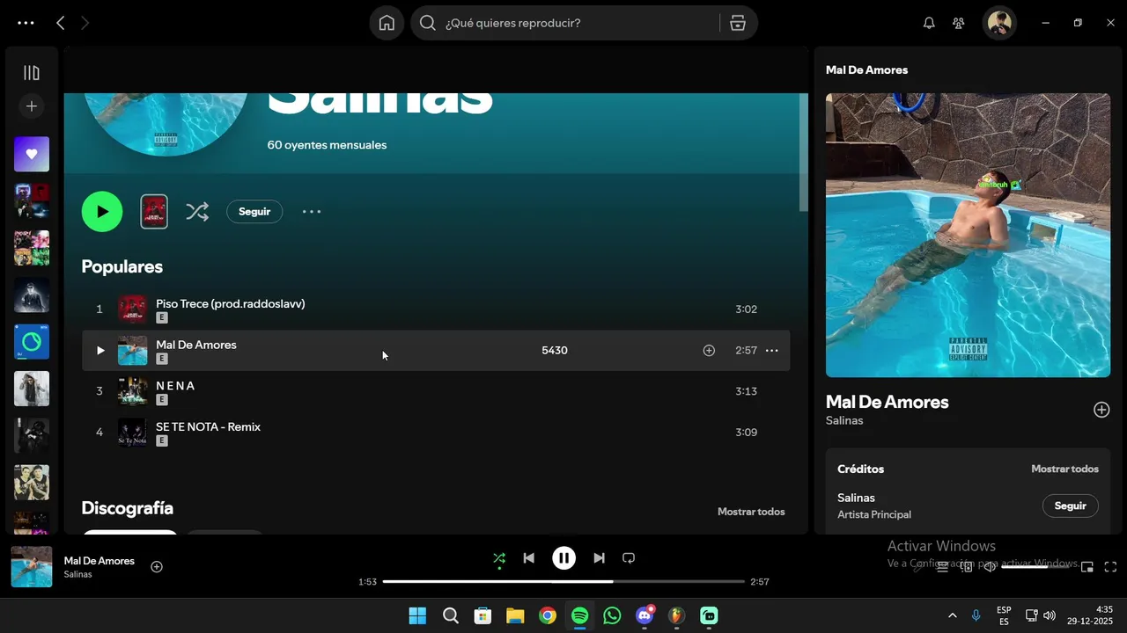Open FL Studio from the taskbar
This screenshot has height=633, width=1127.
676,616
